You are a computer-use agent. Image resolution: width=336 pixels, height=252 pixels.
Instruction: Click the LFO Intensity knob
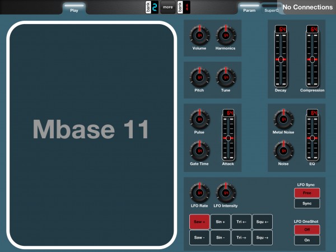pyautogui.click(x=226, y=193)
